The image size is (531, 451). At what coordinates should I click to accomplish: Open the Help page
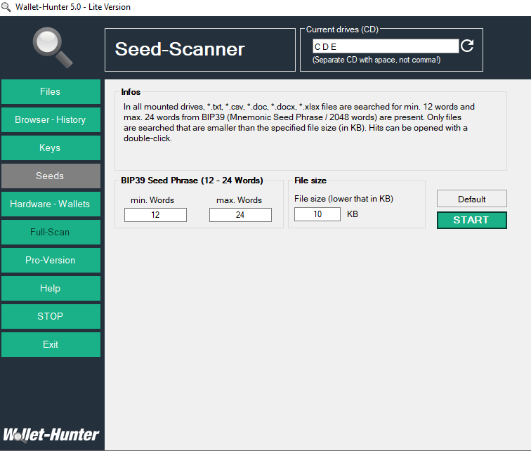coord(51,288)
